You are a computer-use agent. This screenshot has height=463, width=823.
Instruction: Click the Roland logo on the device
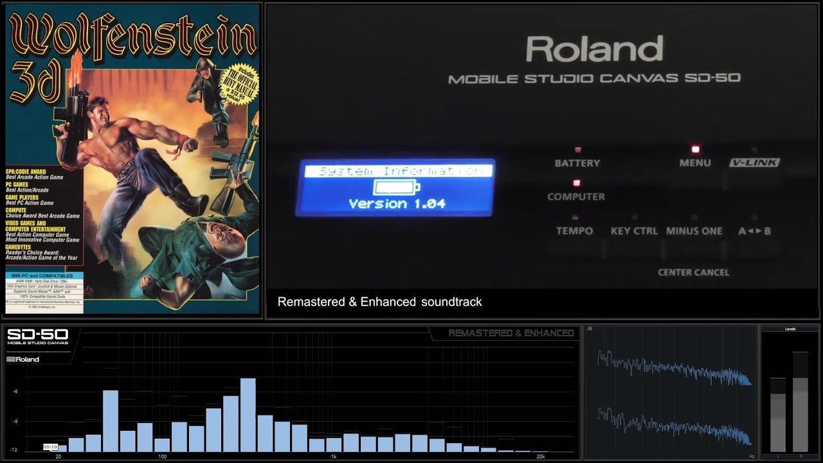pos(595,49)
